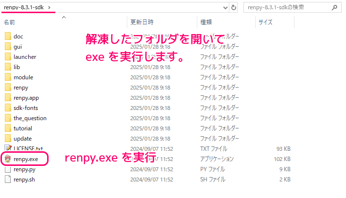Click the the_question folder icon
The width and height of the screenshot is (346, 198).
(8, 118)
